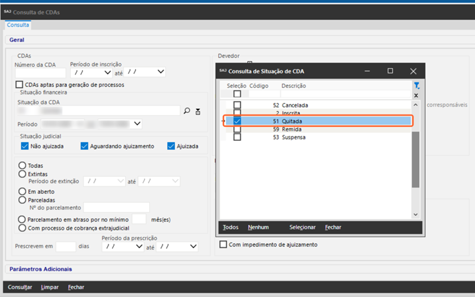Expand the Período da prescrição end date dropdown
This screenshot has width=475, height=297.
(x=193, y=247)
